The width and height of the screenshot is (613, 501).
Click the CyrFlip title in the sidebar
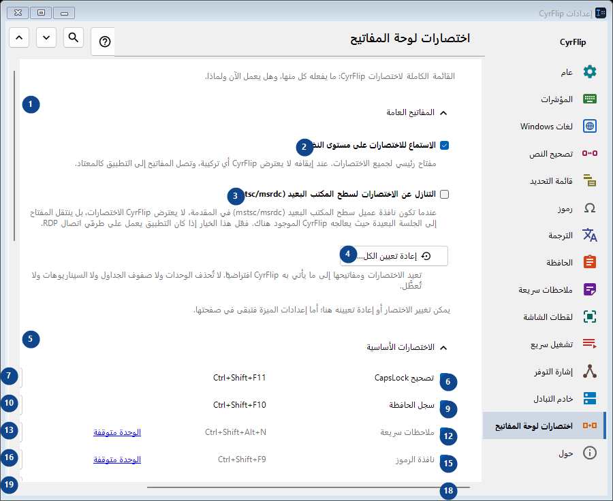coord(573,42)
